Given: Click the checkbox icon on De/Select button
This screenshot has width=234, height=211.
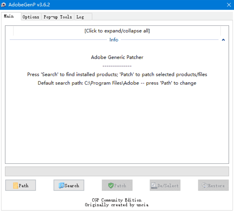Looking at the screenshot, I should [x=154, y=186].
